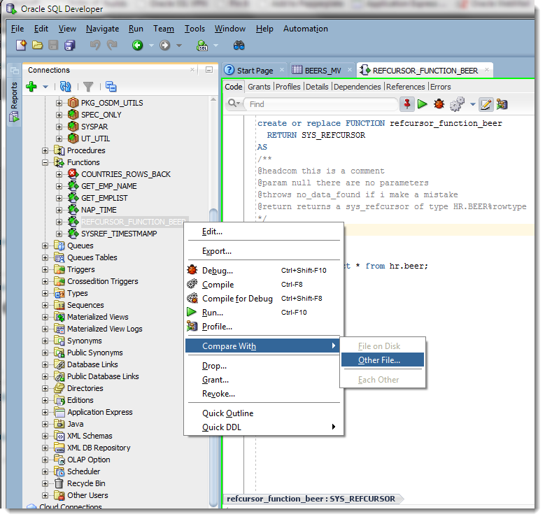Viewport: 545px width, 519px height.
Task: Open dropdown arrow next to Back button
Action: click(x=151, y=45)
